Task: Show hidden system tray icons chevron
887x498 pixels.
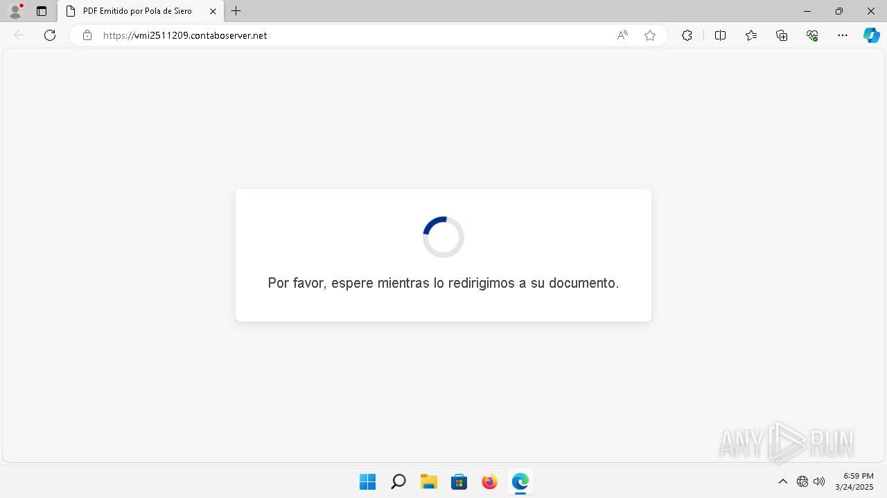Action: 783,481
